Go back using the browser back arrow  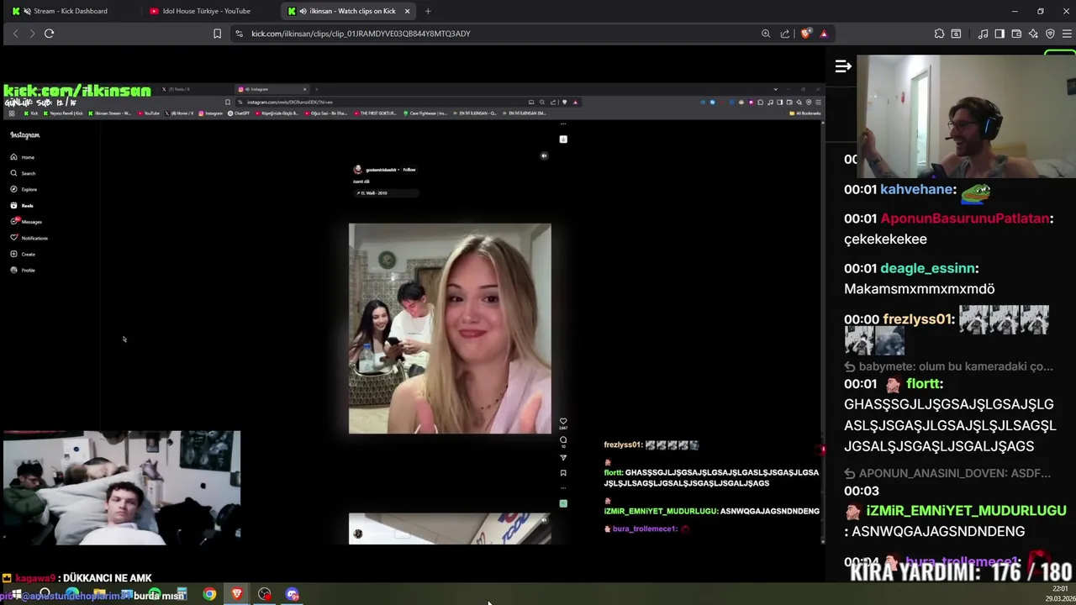pyautogui.click(x=15, y=34)
